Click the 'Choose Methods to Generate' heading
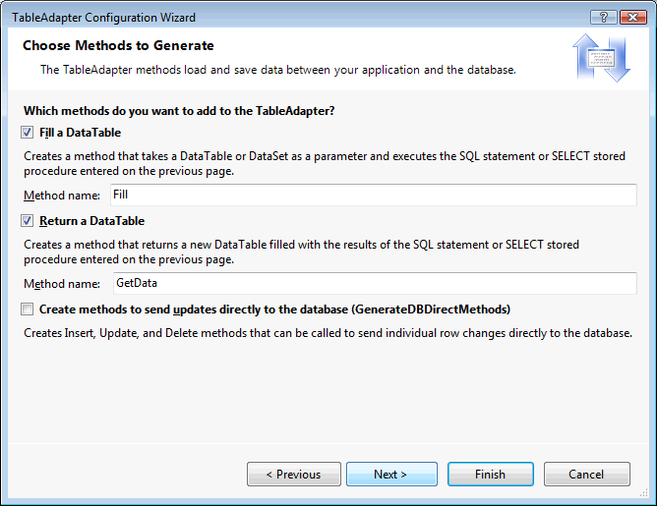The image size is (657, 506). 118,45
